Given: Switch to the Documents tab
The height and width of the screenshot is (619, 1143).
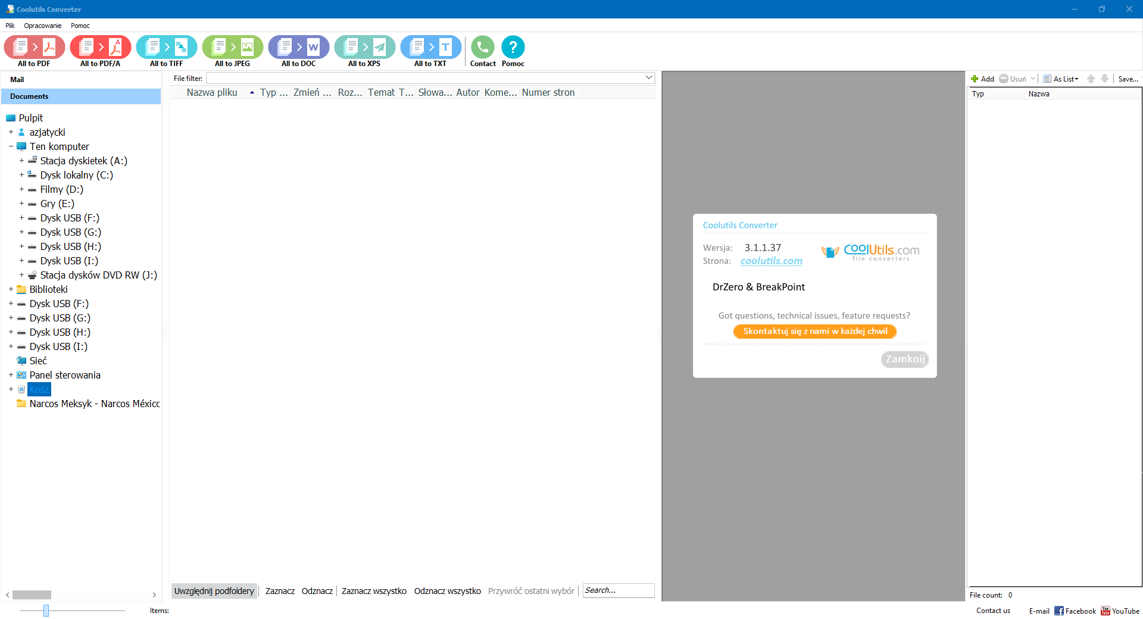Looking at the screenshot, I should tap(81, 96).
